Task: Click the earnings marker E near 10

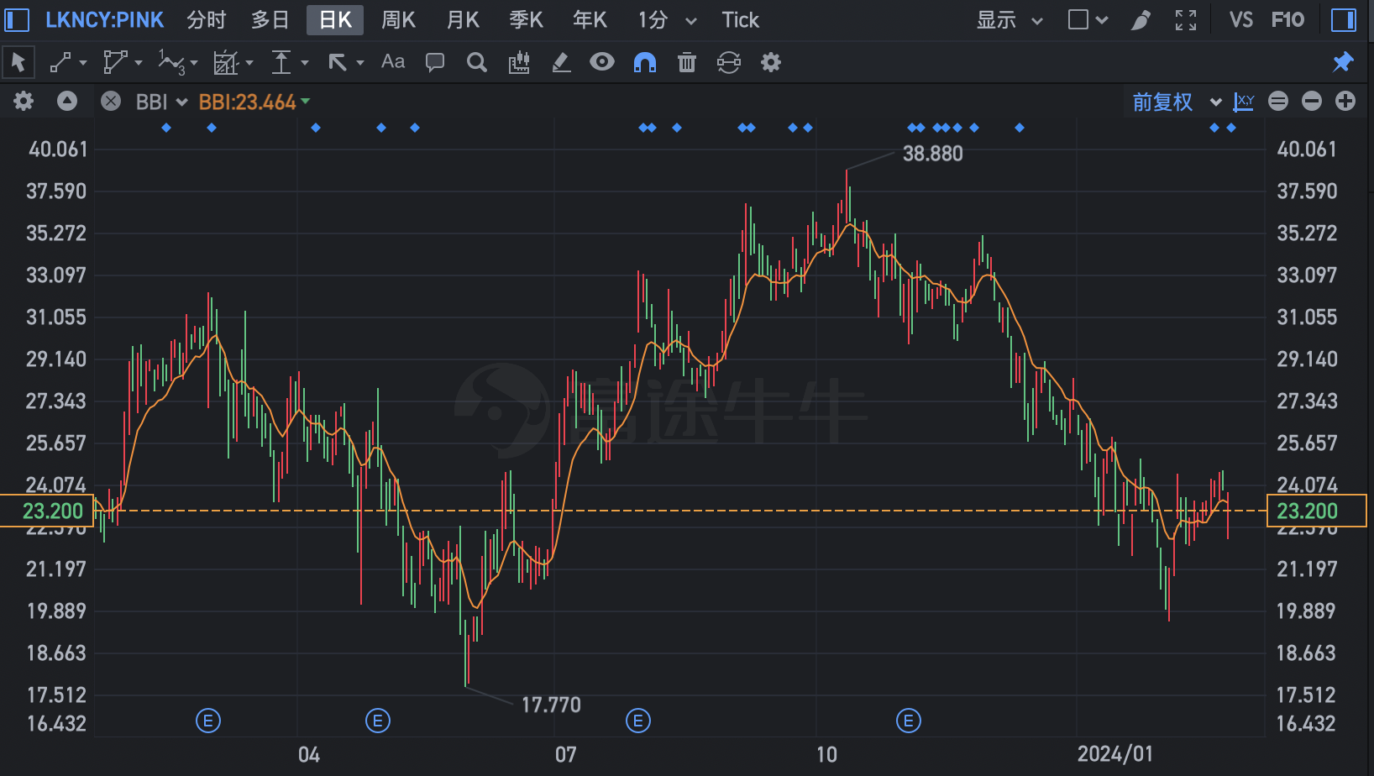Action: (909, 721)
